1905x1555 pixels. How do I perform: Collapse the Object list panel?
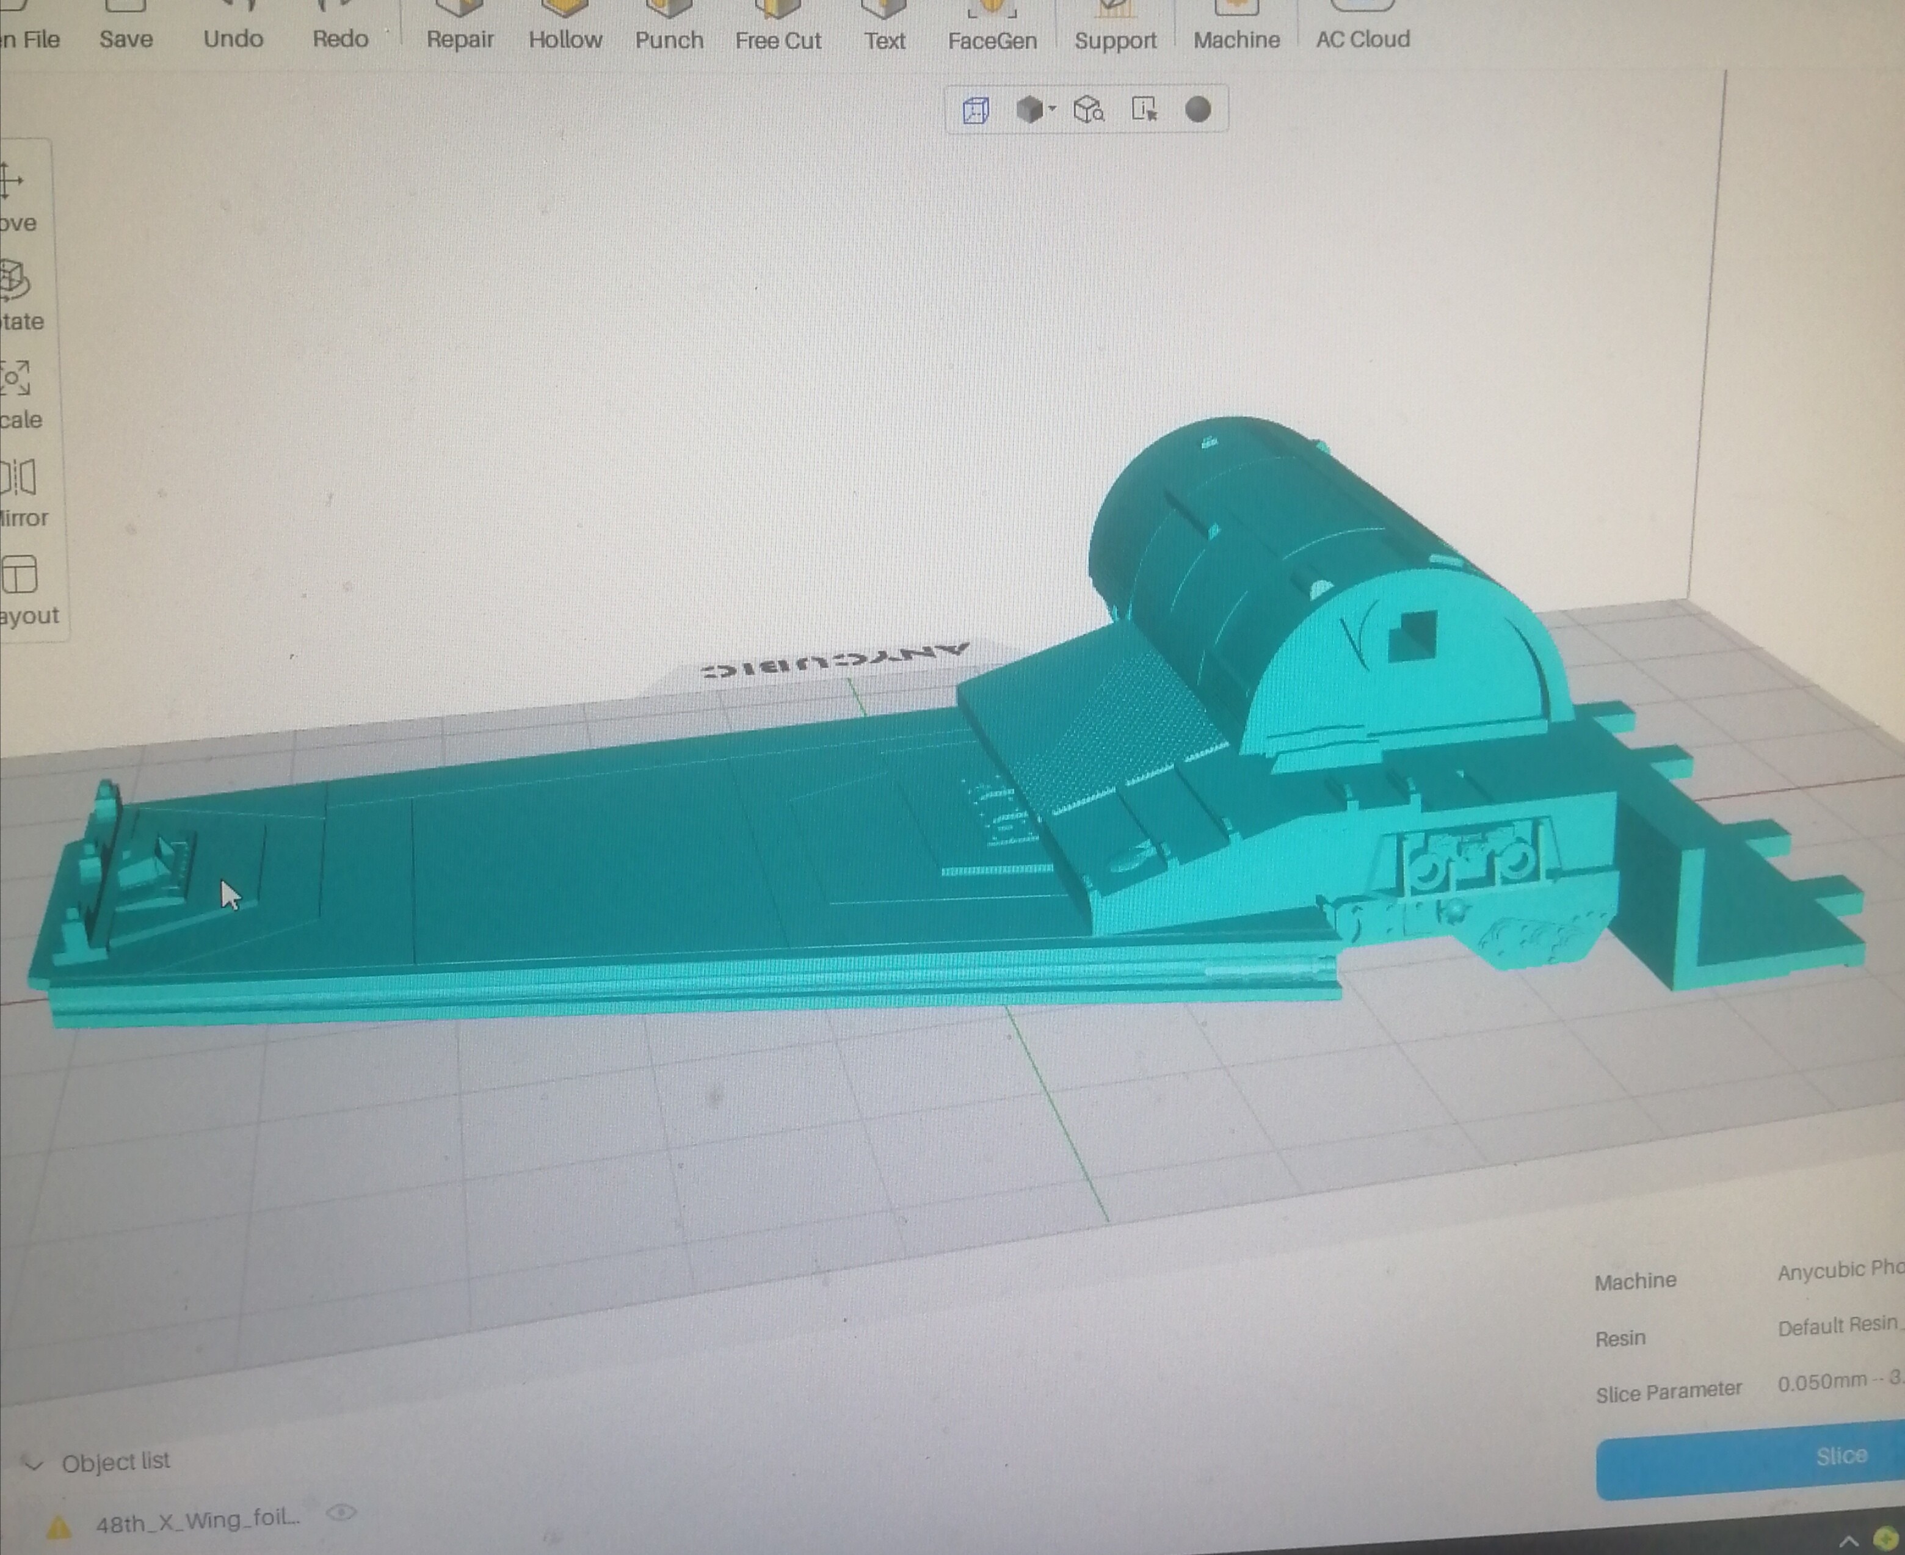[33, 1463]
